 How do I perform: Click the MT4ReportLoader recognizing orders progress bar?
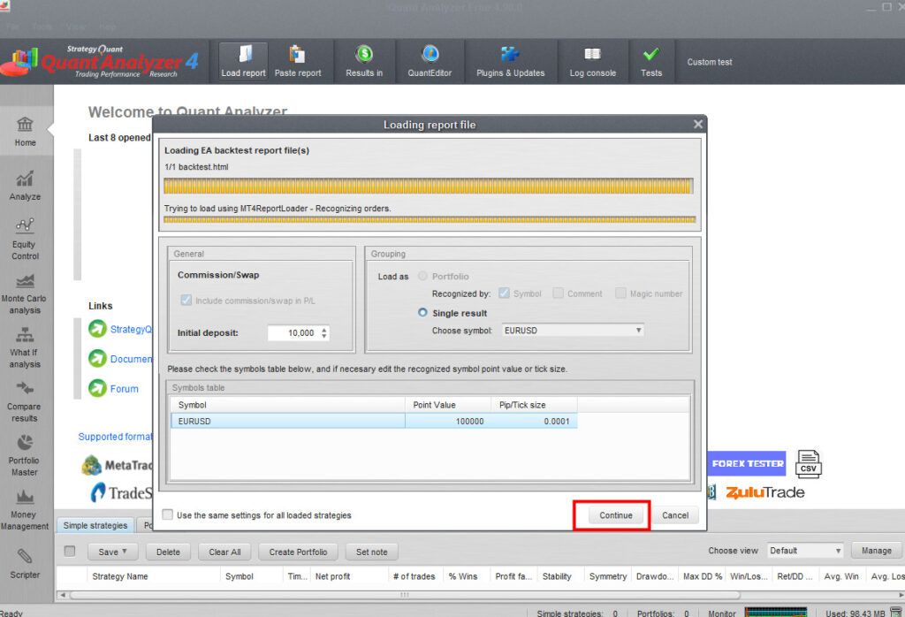pyautogui.click(x=430, y=219)
